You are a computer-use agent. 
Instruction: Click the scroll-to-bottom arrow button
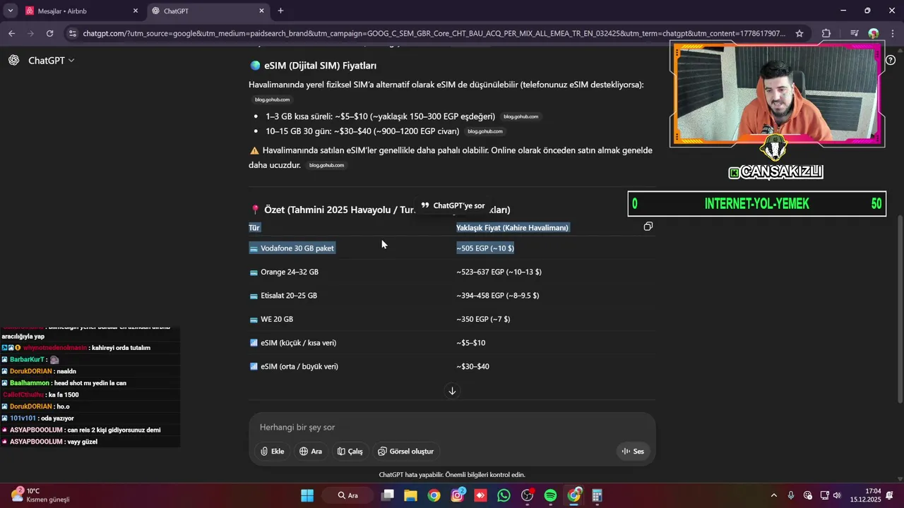(x=452, y=391)
